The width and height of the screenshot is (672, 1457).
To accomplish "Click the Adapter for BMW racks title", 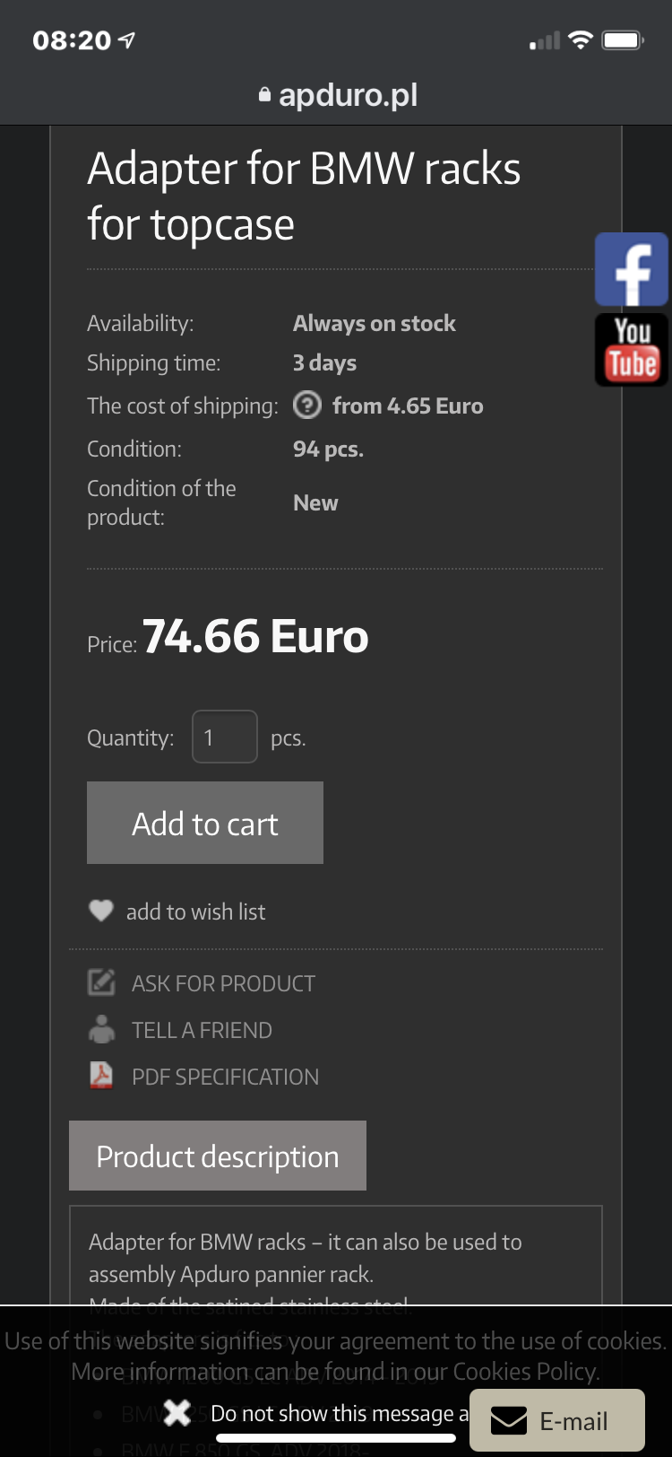I will pyautogui.click(x=304, y=196).
